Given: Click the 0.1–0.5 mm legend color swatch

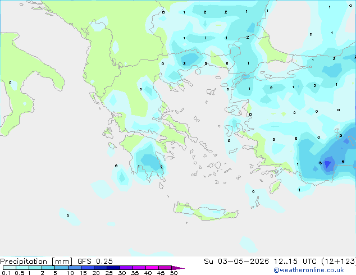Looking at the screenshot, I should pos(10,268).
